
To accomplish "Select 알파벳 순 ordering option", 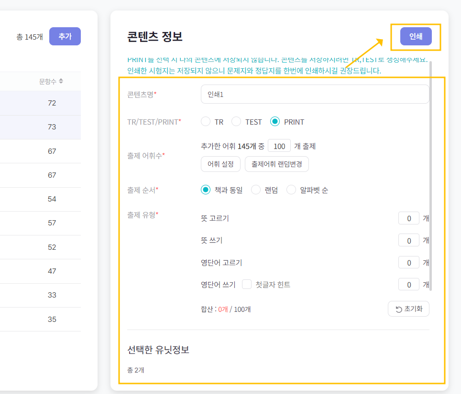I will [291, 189].
